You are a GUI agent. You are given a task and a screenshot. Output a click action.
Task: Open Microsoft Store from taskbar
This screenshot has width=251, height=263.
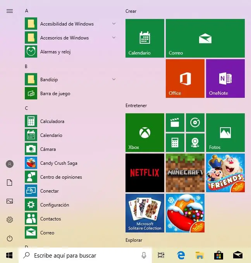pyautogui.click(x=218, y=255)
